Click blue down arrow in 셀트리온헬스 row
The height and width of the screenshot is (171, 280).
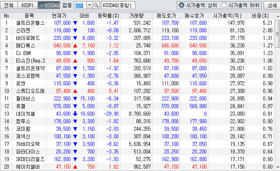tap(75, 23)
